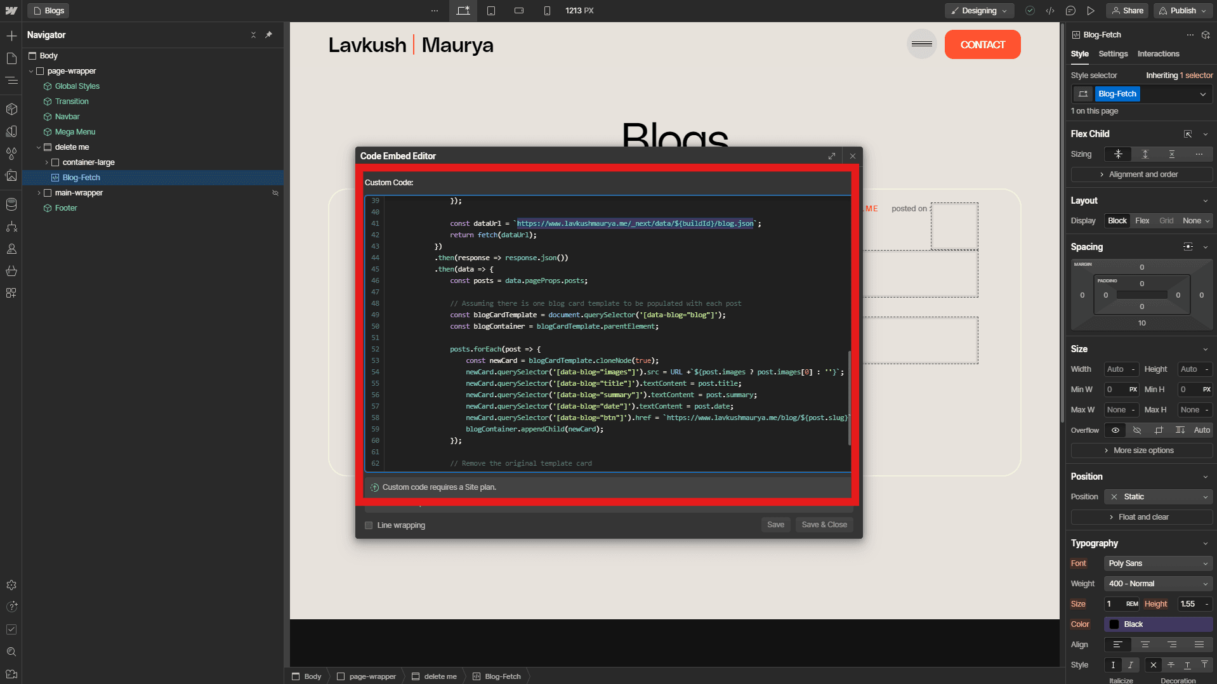Set display to Block
1217x684 pixels.
pyautogui.click(x=1117, y=221)
